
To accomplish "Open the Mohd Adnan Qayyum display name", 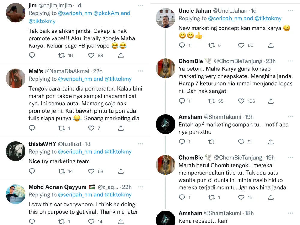I will [57, 187].
